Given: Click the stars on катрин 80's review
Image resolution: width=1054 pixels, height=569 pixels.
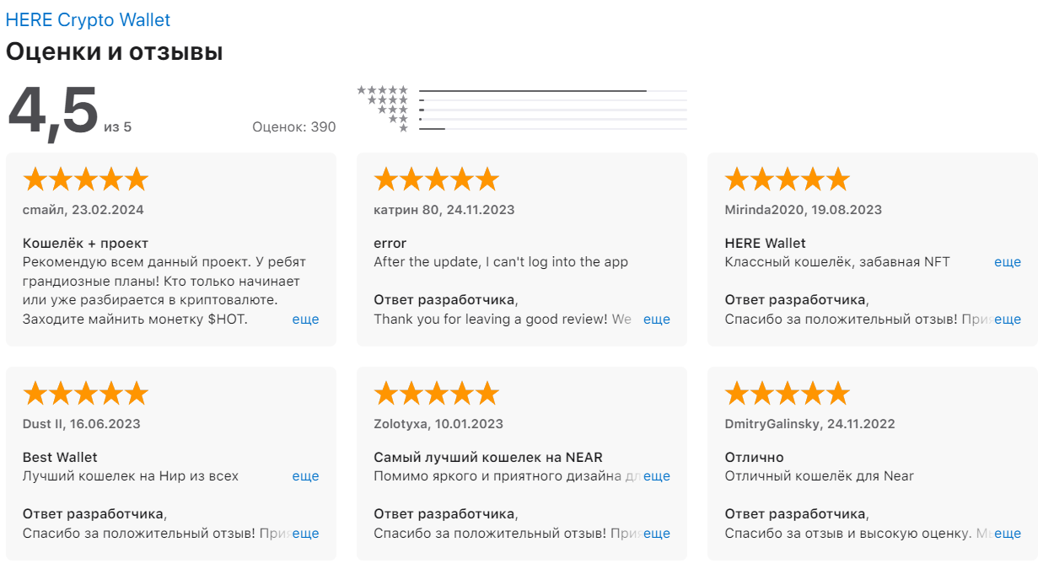Looking at the screenshot, I should point(436,180).
